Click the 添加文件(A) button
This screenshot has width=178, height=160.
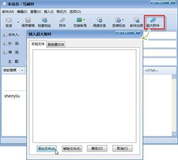point(47,149)
